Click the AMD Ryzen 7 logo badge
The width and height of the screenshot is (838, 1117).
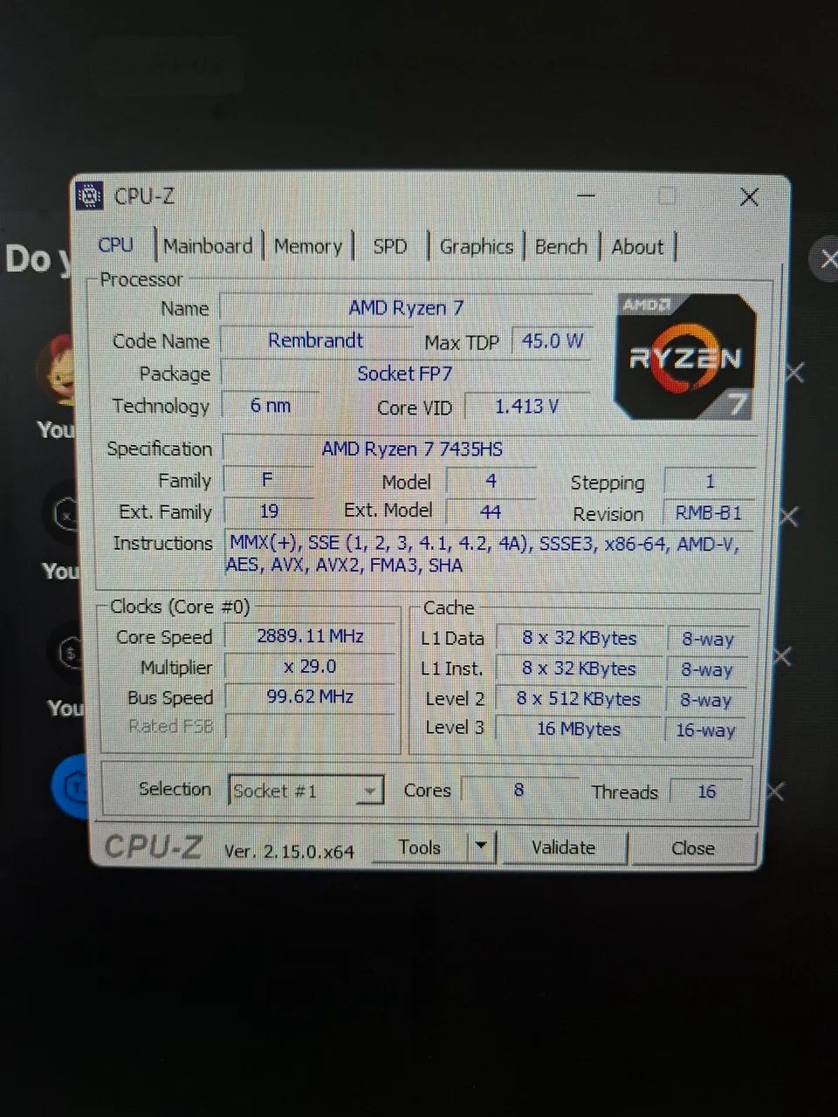pos(685,357)
